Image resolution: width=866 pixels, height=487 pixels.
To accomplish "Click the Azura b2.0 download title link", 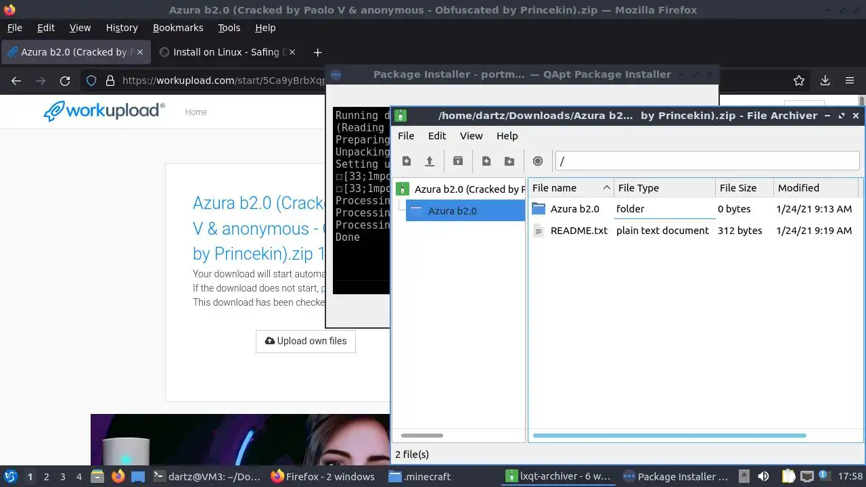I will (259, 228).
